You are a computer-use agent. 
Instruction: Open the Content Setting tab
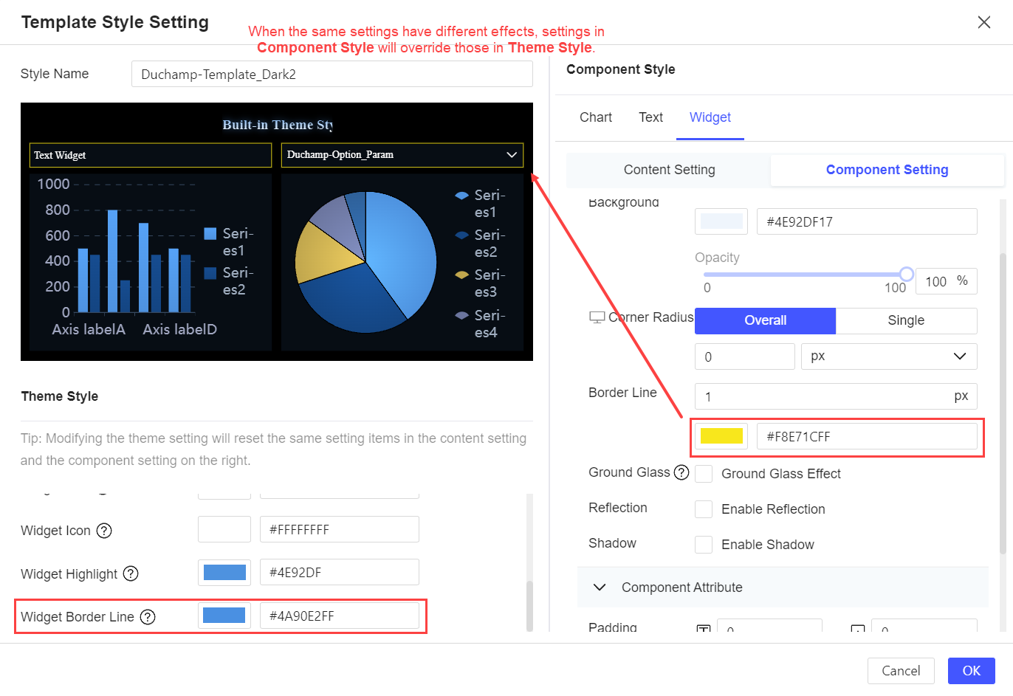pyautogui.click(x=669, y=170)
